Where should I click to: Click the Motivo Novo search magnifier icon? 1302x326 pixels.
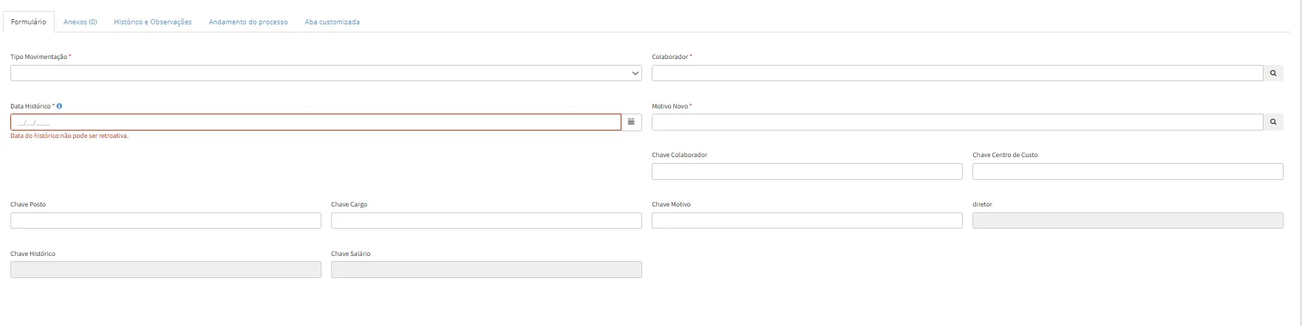pyautogui.click(x=1272, y=122)
